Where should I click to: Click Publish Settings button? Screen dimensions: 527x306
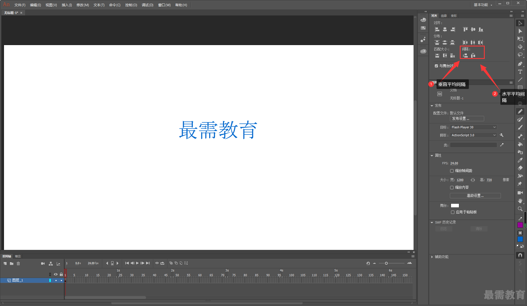tap(467, 119)
